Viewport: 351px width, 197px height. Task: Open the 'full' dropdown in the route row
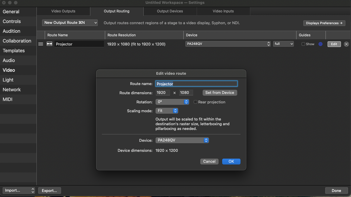283,44
